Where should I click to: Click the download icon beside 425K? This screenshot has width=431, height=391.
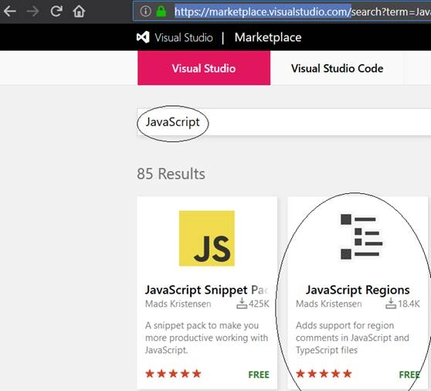click(242, 303)
